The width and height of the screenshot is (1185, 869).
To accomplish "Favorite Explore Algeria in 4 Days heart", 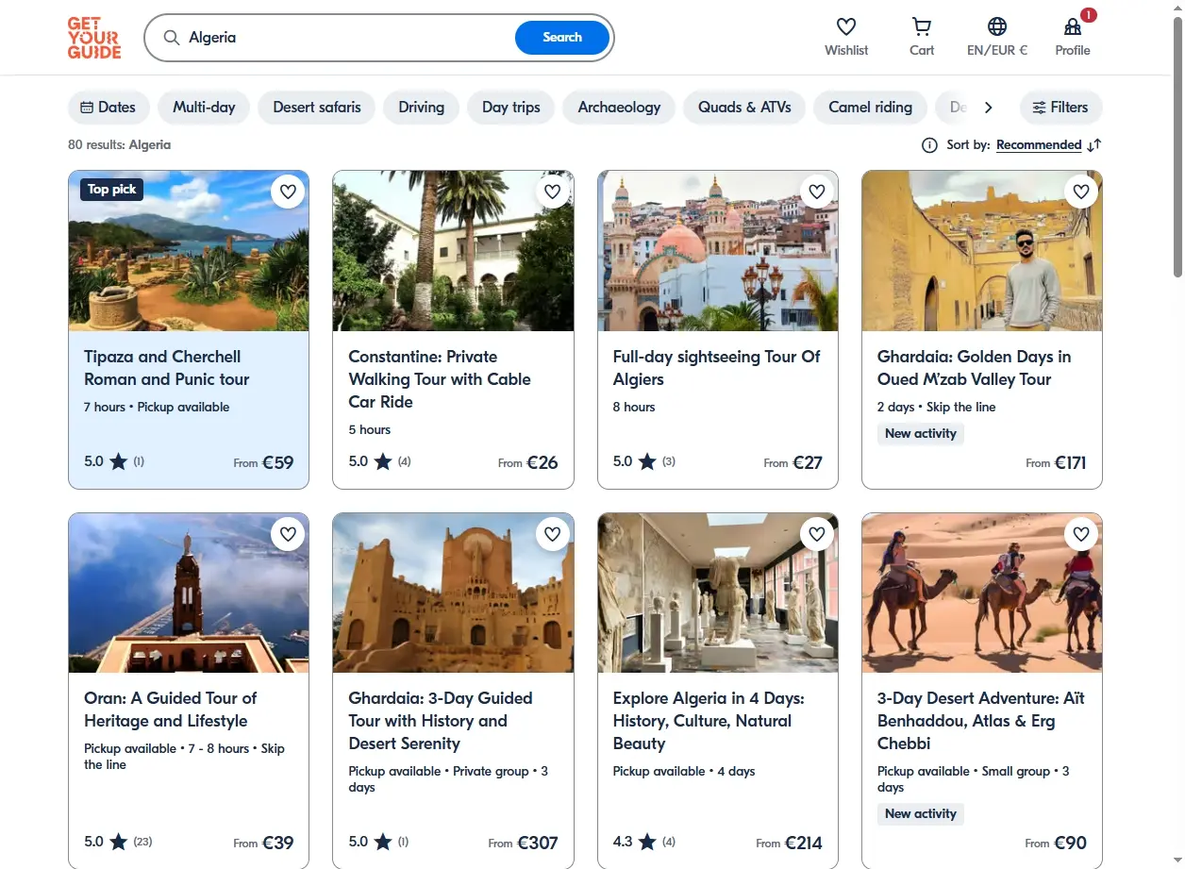I will click(x=817, y=534).
